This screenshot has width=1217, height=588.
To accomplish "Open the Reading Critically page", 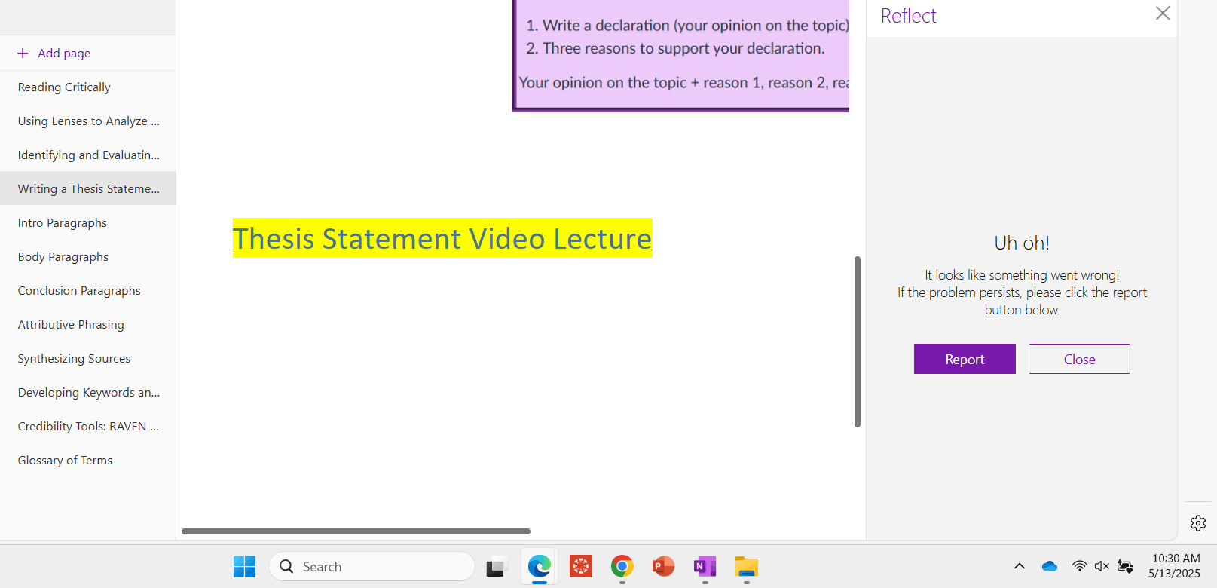I will (x=87, y=87).
